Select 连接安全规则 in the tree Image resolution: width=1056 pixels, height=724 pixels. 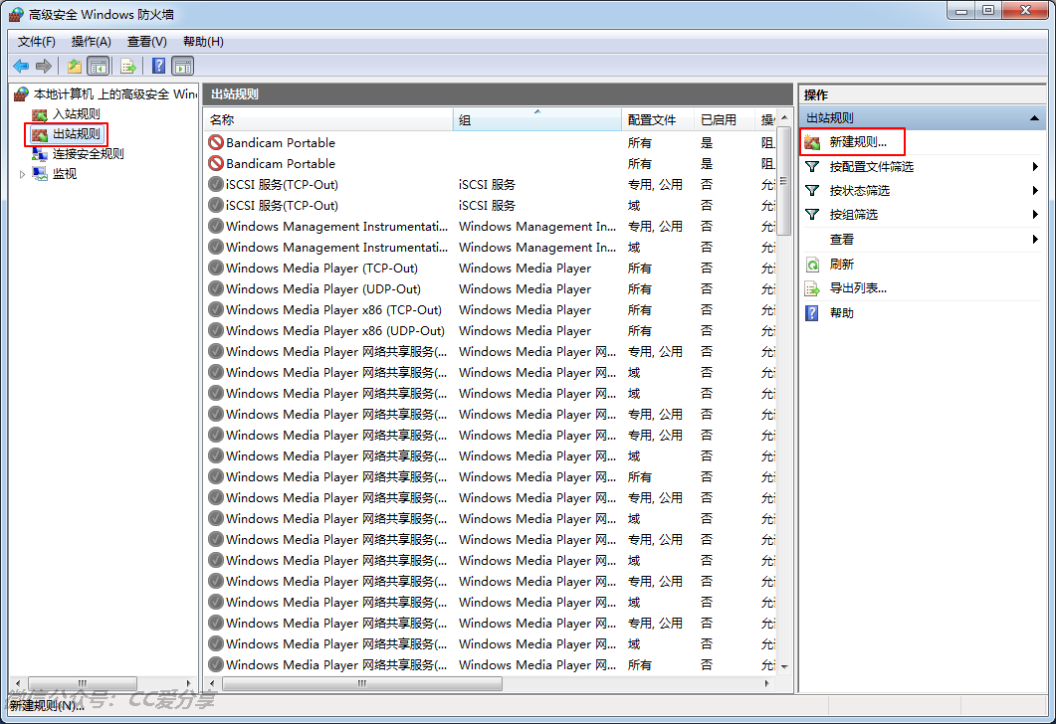88,154
